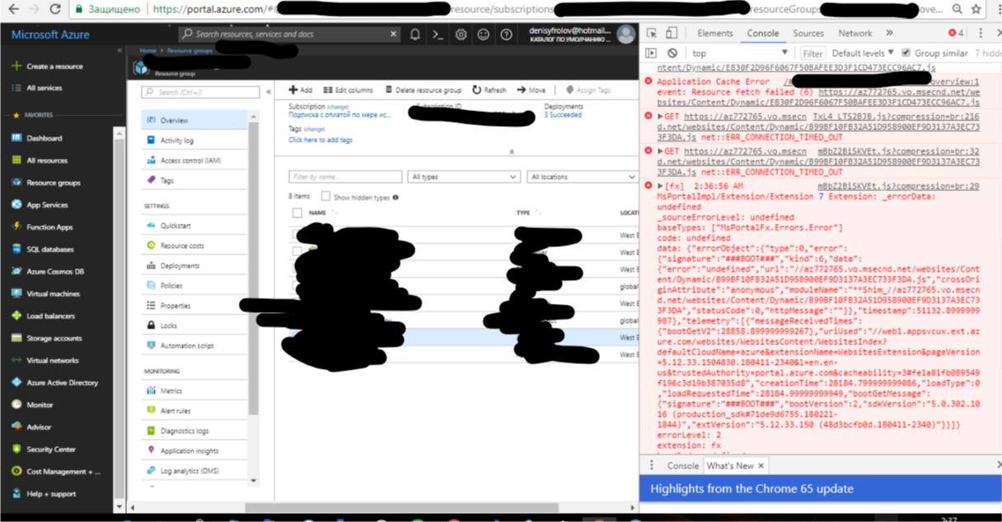Click the console Filter field
The image size is (1002, 522).
(x=813, y=54)
